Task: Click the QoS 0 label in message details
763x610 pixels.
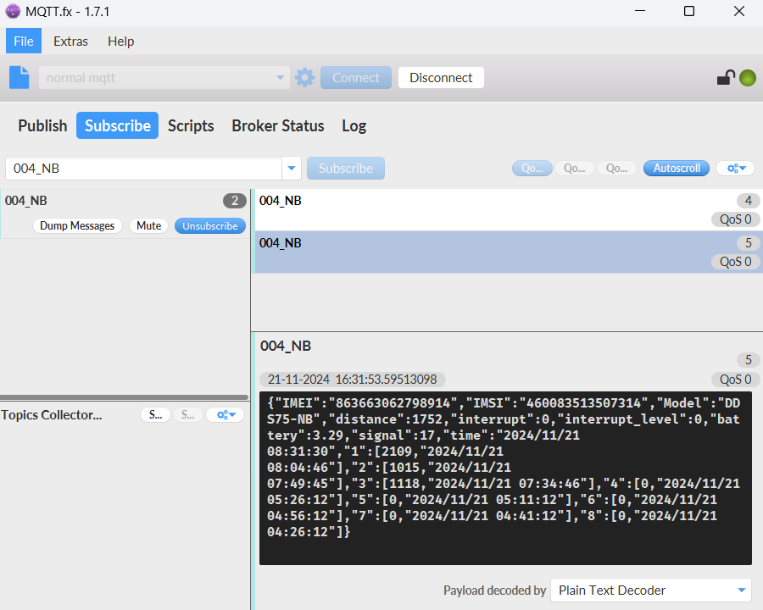Action: (x=735, y=380)
